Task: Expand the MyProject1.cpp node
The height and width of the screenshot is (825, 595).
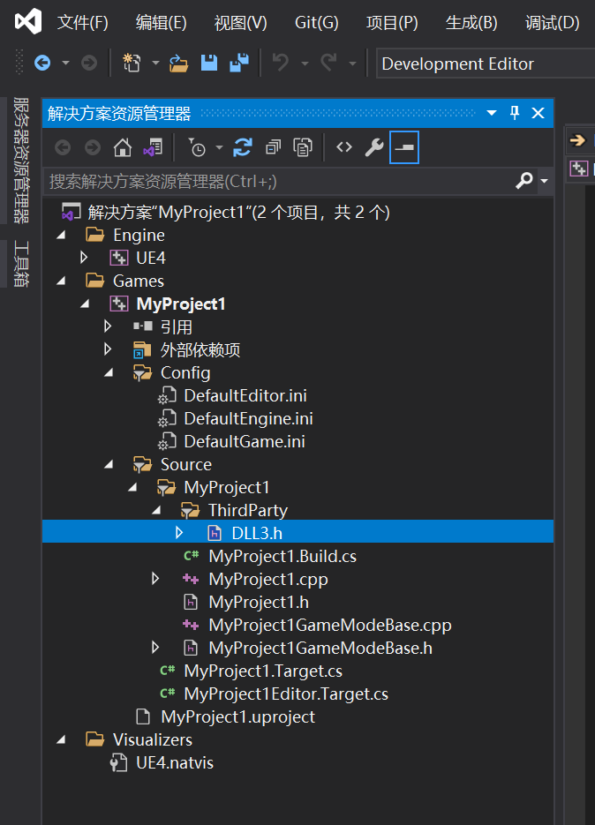Action: click(x=154, y=579)
